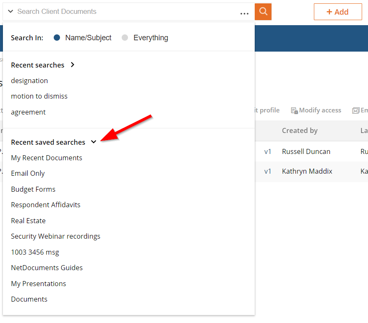Open Security Webinar recordings saved search
The image size is (368, 323).
tap(55, 236)
